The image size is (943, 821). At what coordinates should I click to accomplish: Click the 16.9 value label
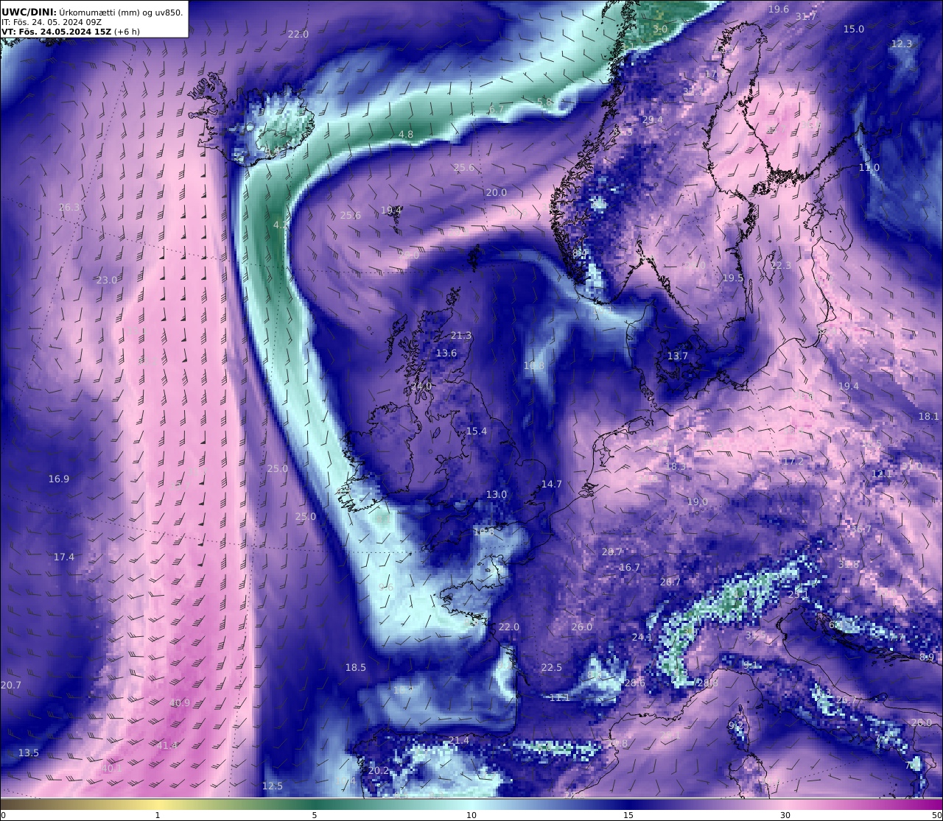click(x=59, y=479)
